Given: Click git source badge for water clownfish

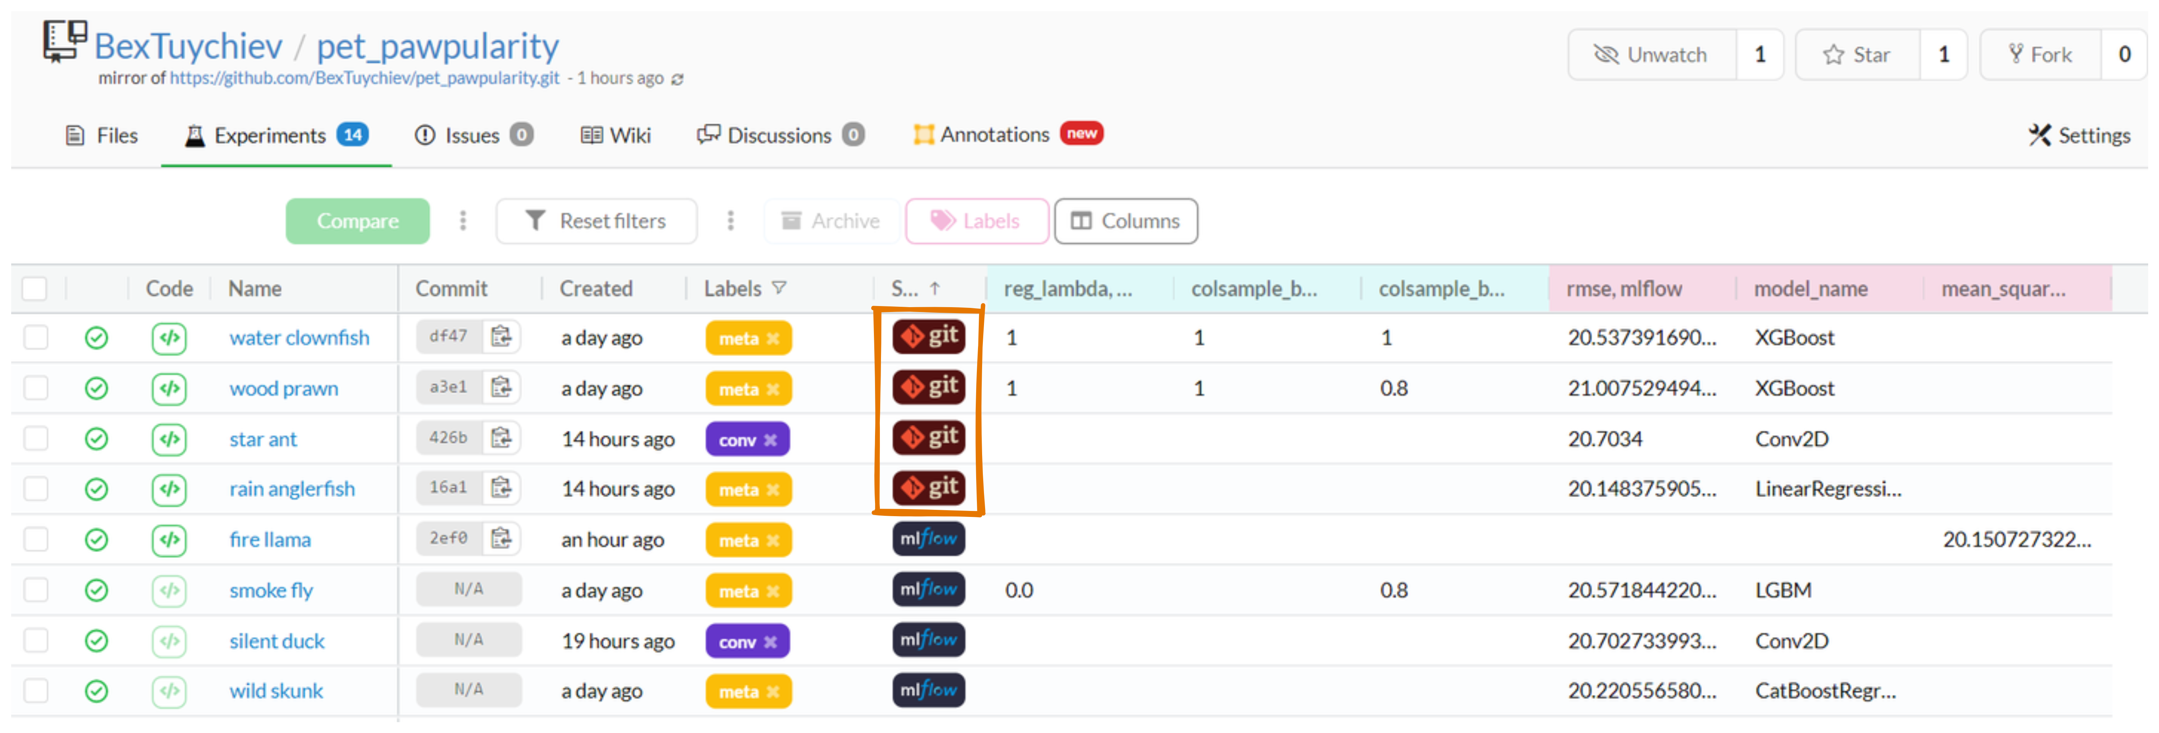Looking at the screenshot, I should point(929,336).
